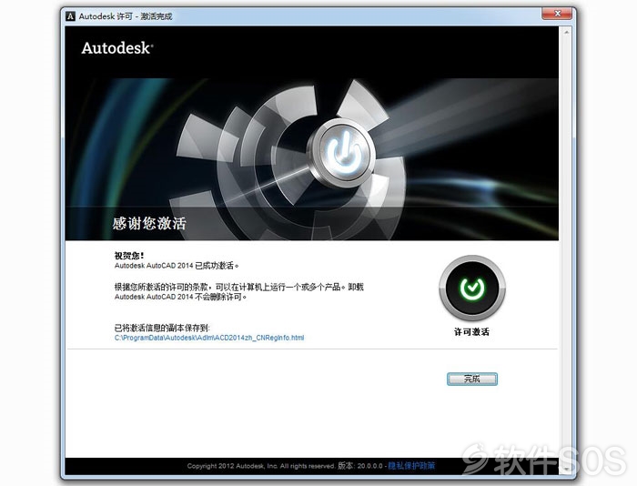Image resolution: width=637 pixels, height=486 pixels.
Task: Click the Autodesk A icon in title bar
Action: [x=71, y=16]
